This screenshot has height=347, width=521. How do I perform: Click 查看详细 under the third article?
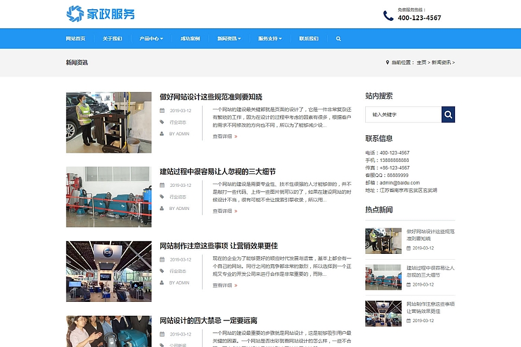click(222, 286)
